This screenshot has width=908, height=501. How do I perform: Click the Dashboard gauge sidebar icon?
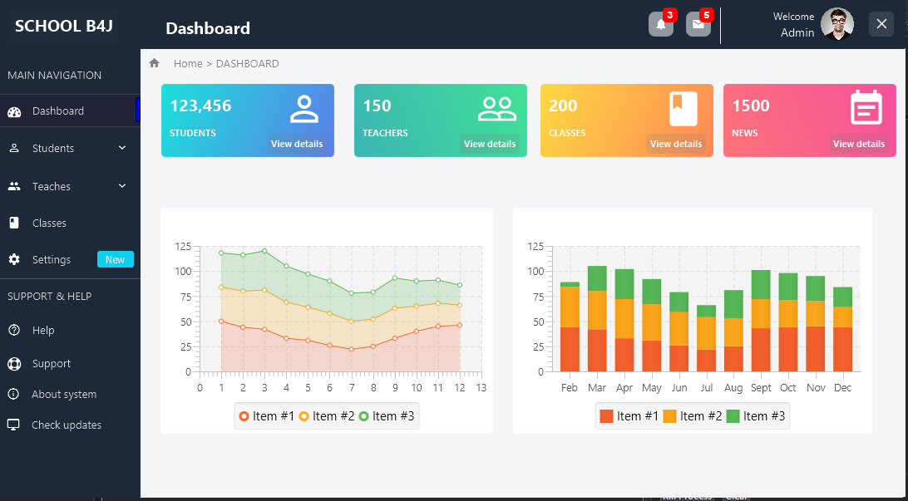(x=14, y=111)
